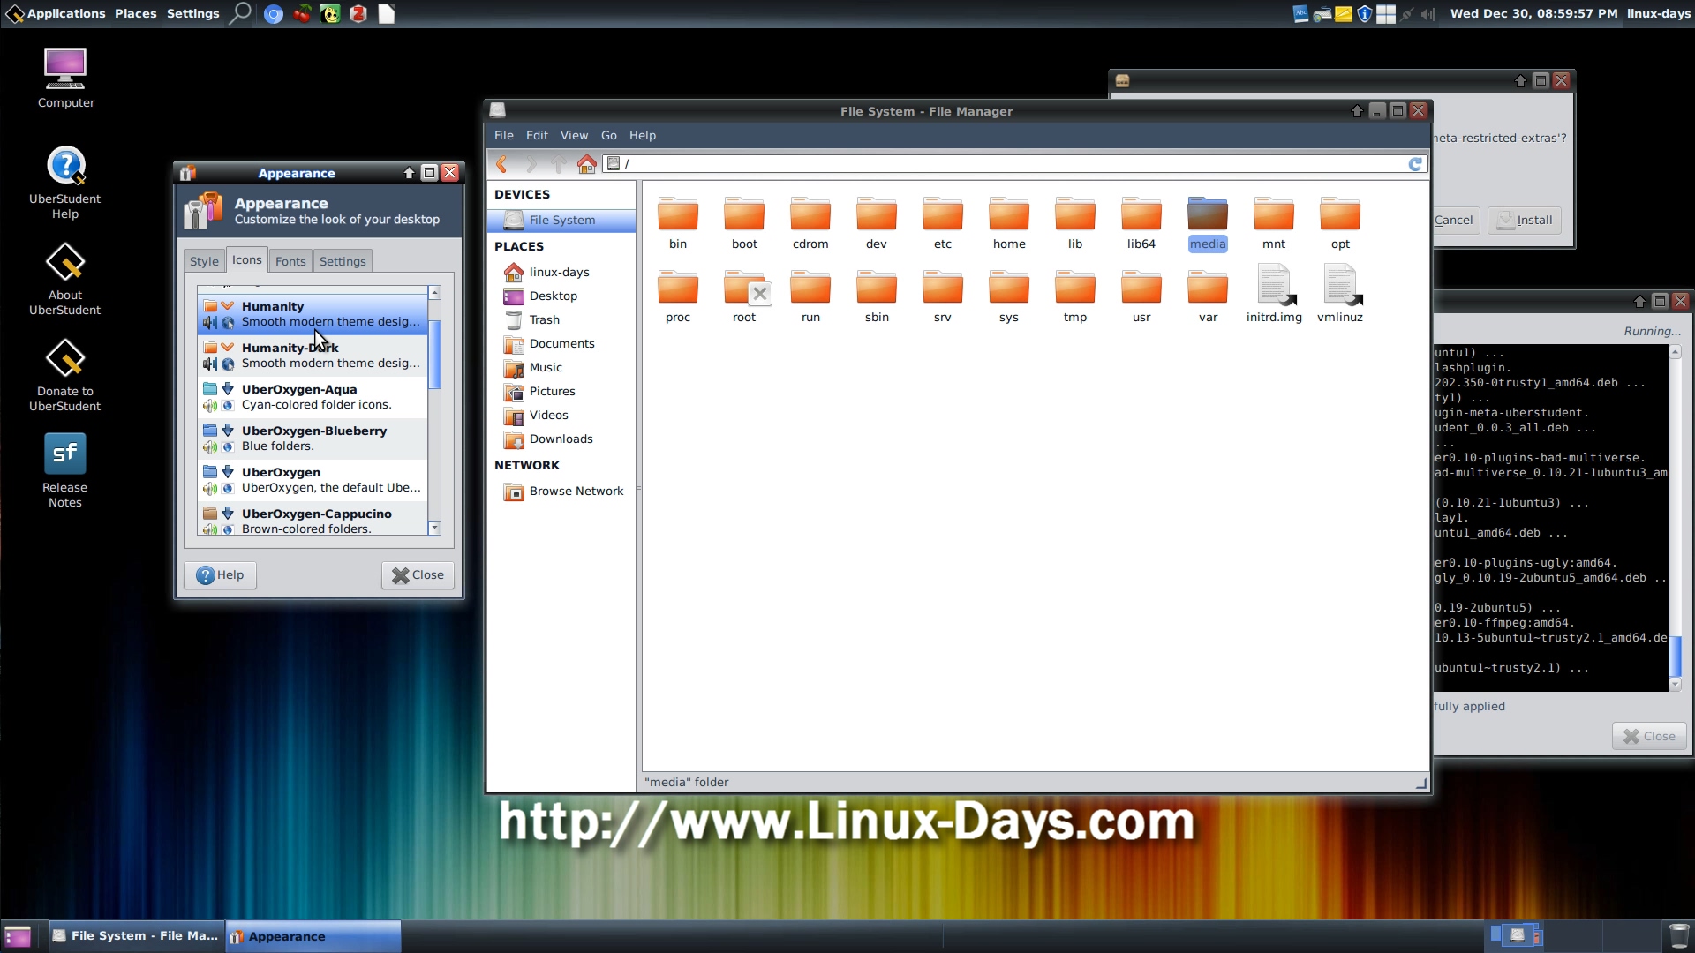
Task: Select the root folder icon
Action: coord(744,296)
